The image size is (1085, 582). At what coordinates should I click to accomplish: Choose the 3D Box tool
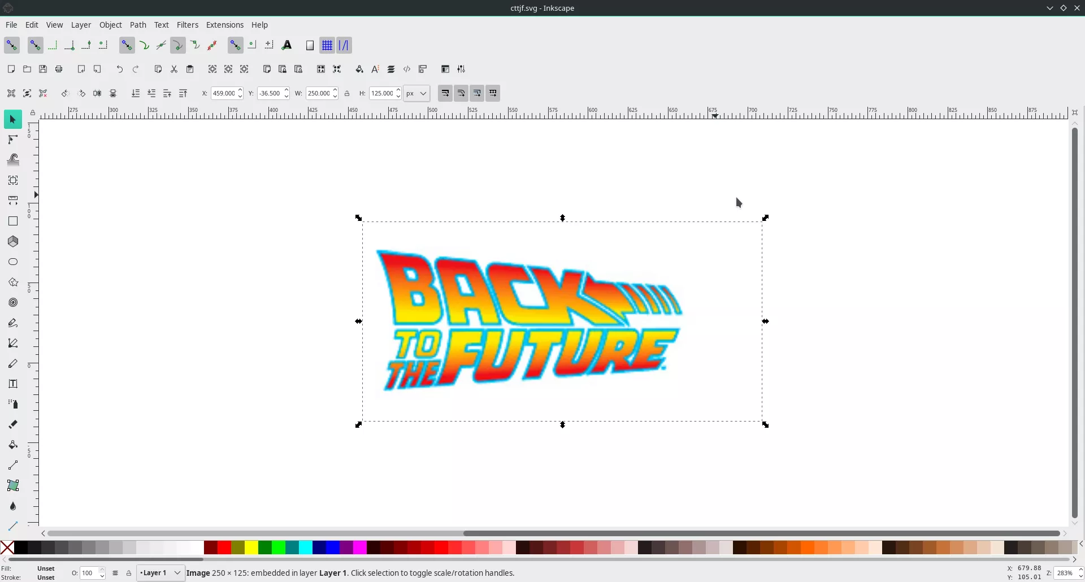click(x=13, y=241)
